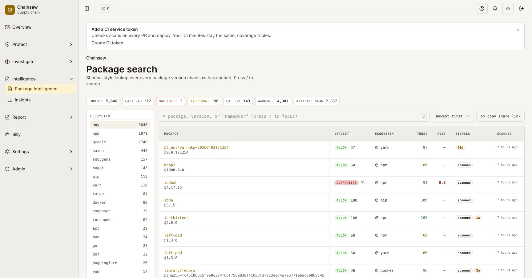
Task: Open the Insights page
Action: tap(41, 100)
